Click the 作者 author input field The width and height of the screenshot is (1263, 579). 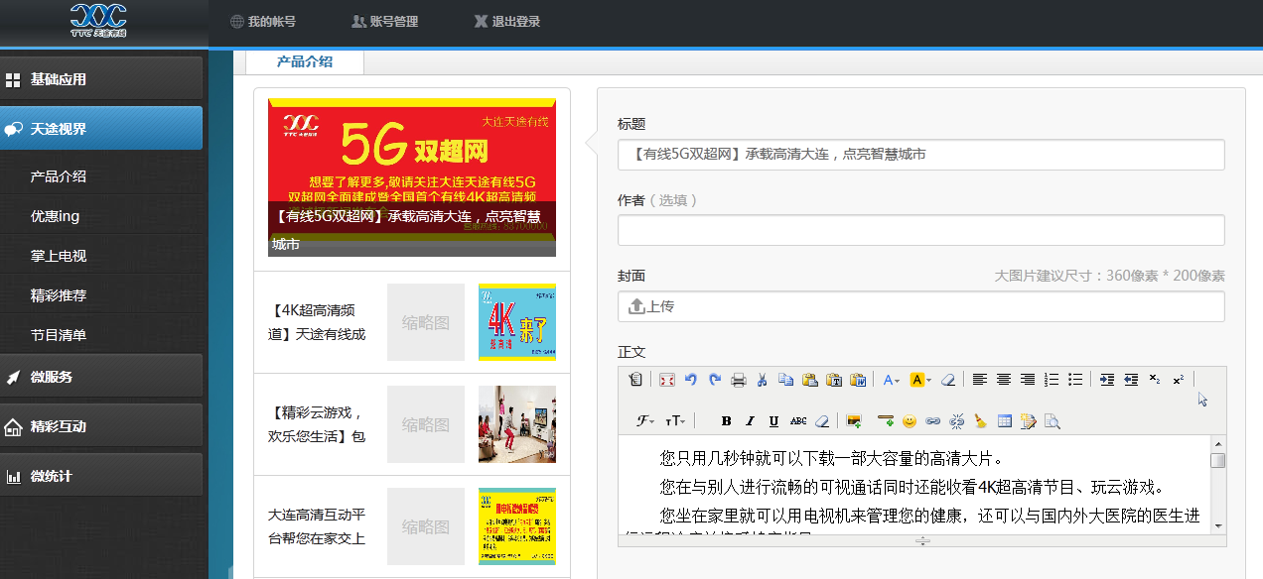coord(920,230)
